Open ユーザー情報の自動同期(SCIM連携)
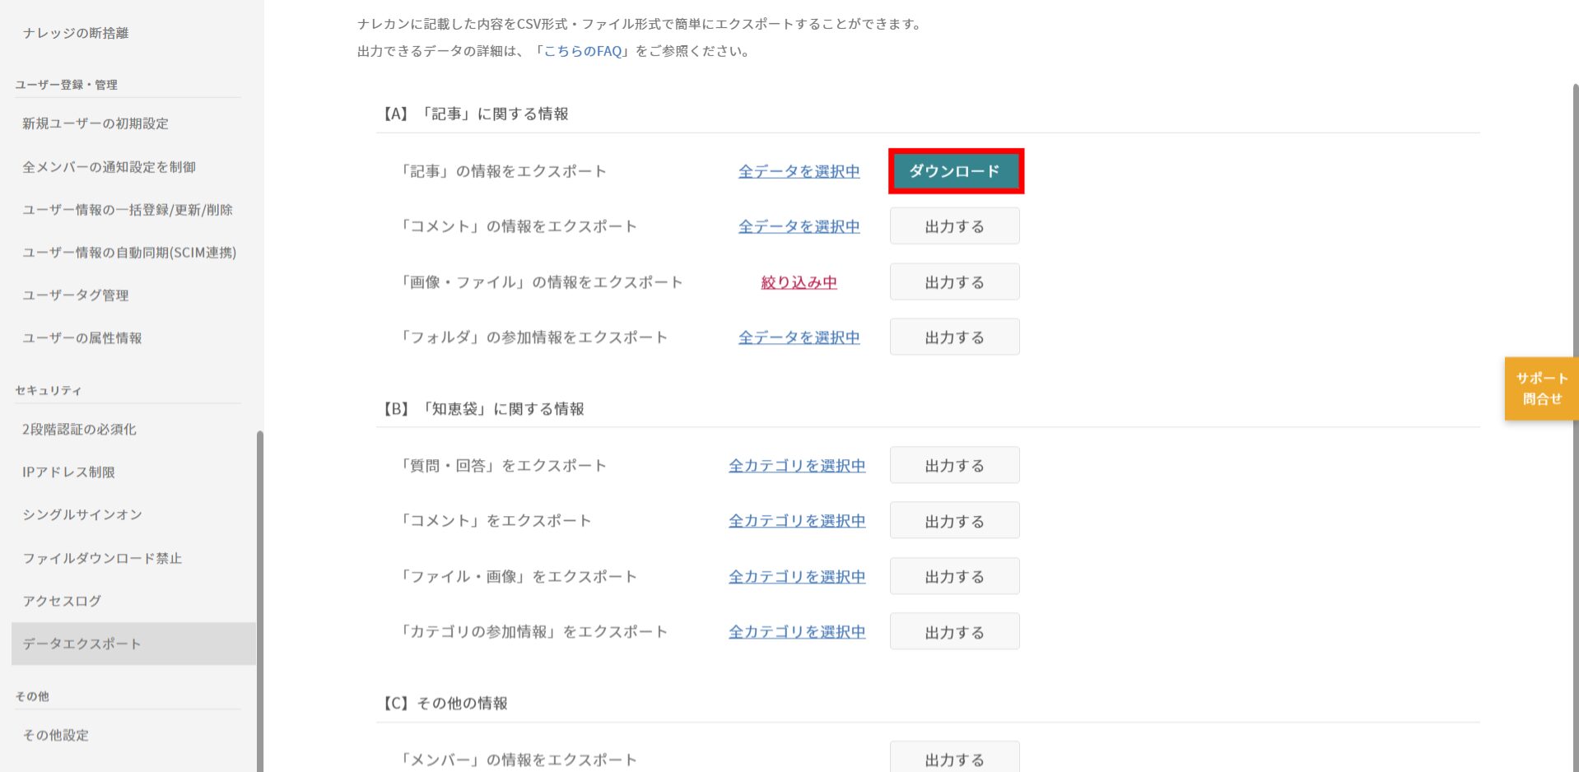The image size is (1579, 772). click(x=129, y=253)
